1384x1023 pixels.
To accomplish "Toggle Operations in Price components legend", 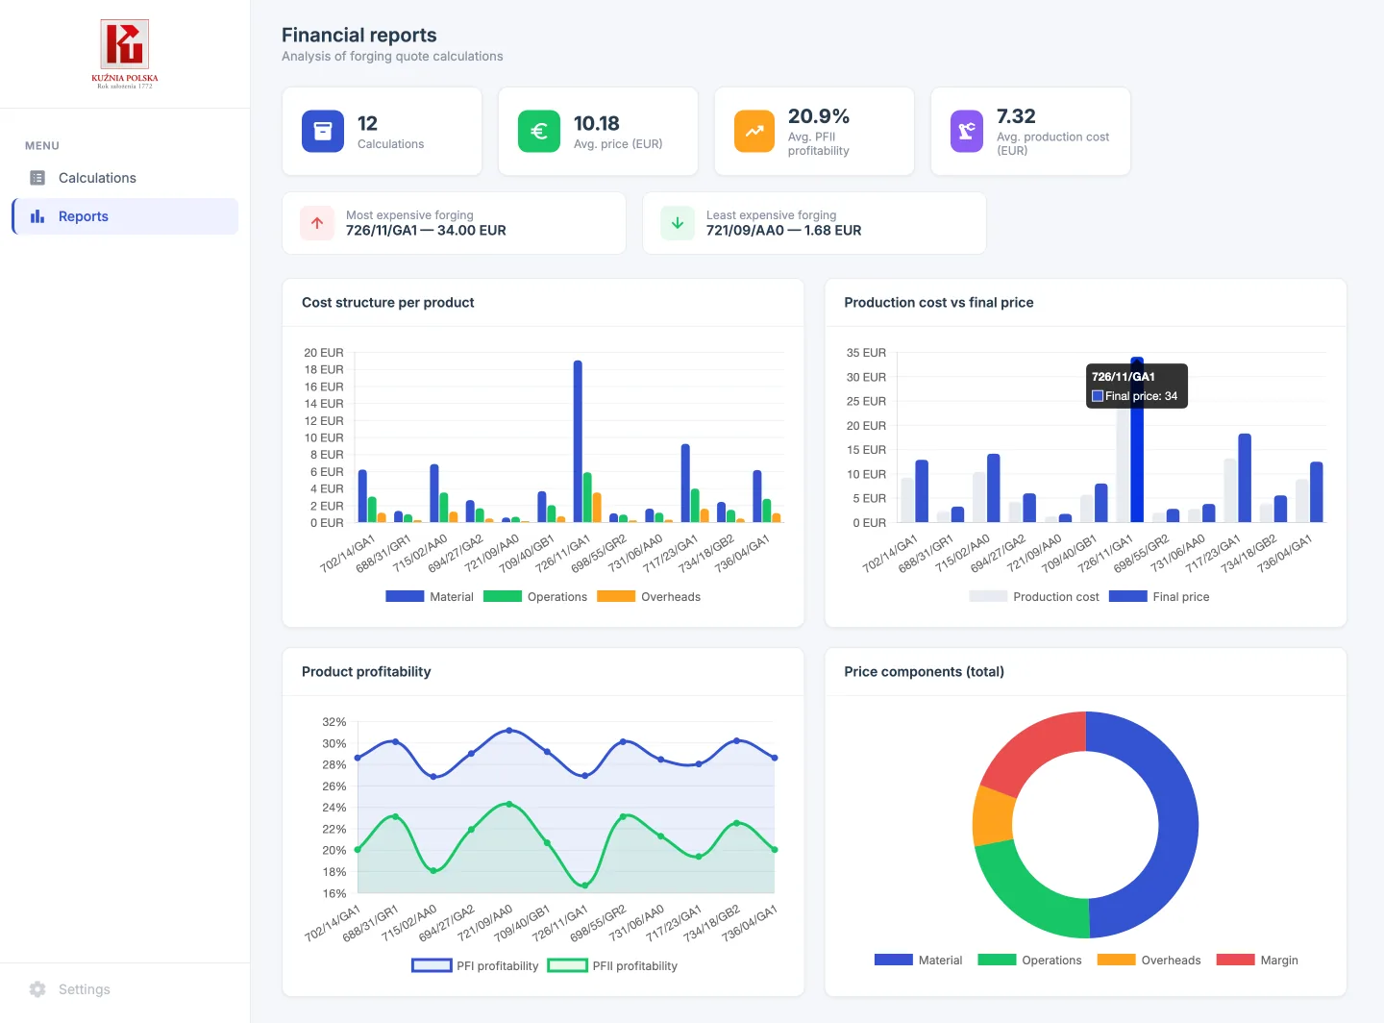I will [1029, 960].
